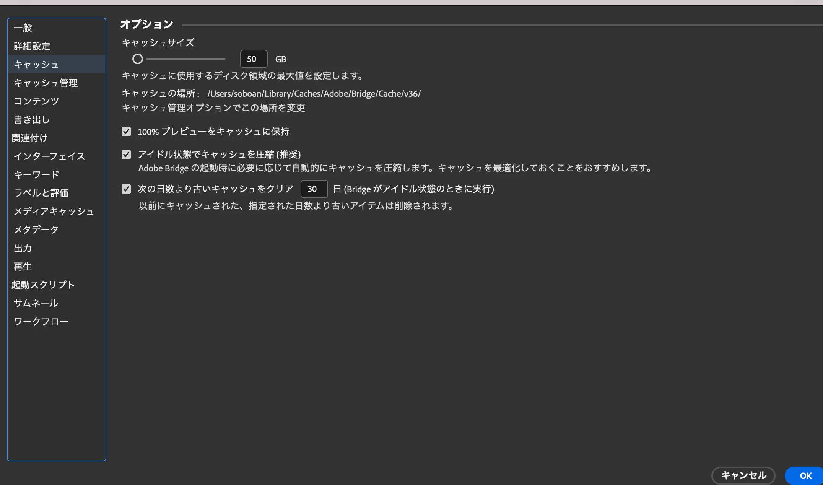The image size is (823, 485).
Task: Open the 一般 preferences section
Action: coord(23,28)
